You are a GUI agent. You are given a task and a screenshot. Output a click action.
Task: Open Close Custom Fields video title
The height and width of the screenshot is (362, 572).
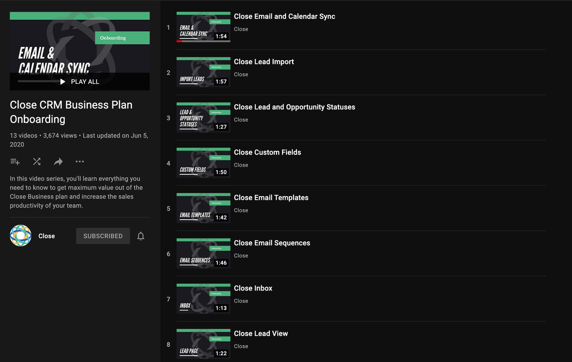coord(267,152)
